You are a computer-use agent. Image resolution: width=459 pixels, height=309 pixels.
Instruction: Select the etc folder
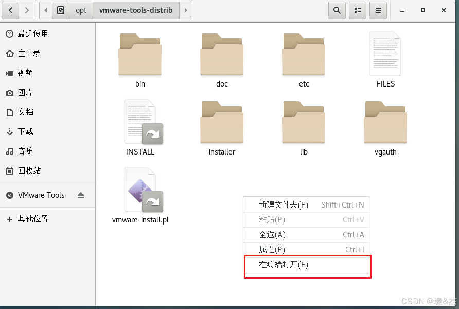click(304, 60)
